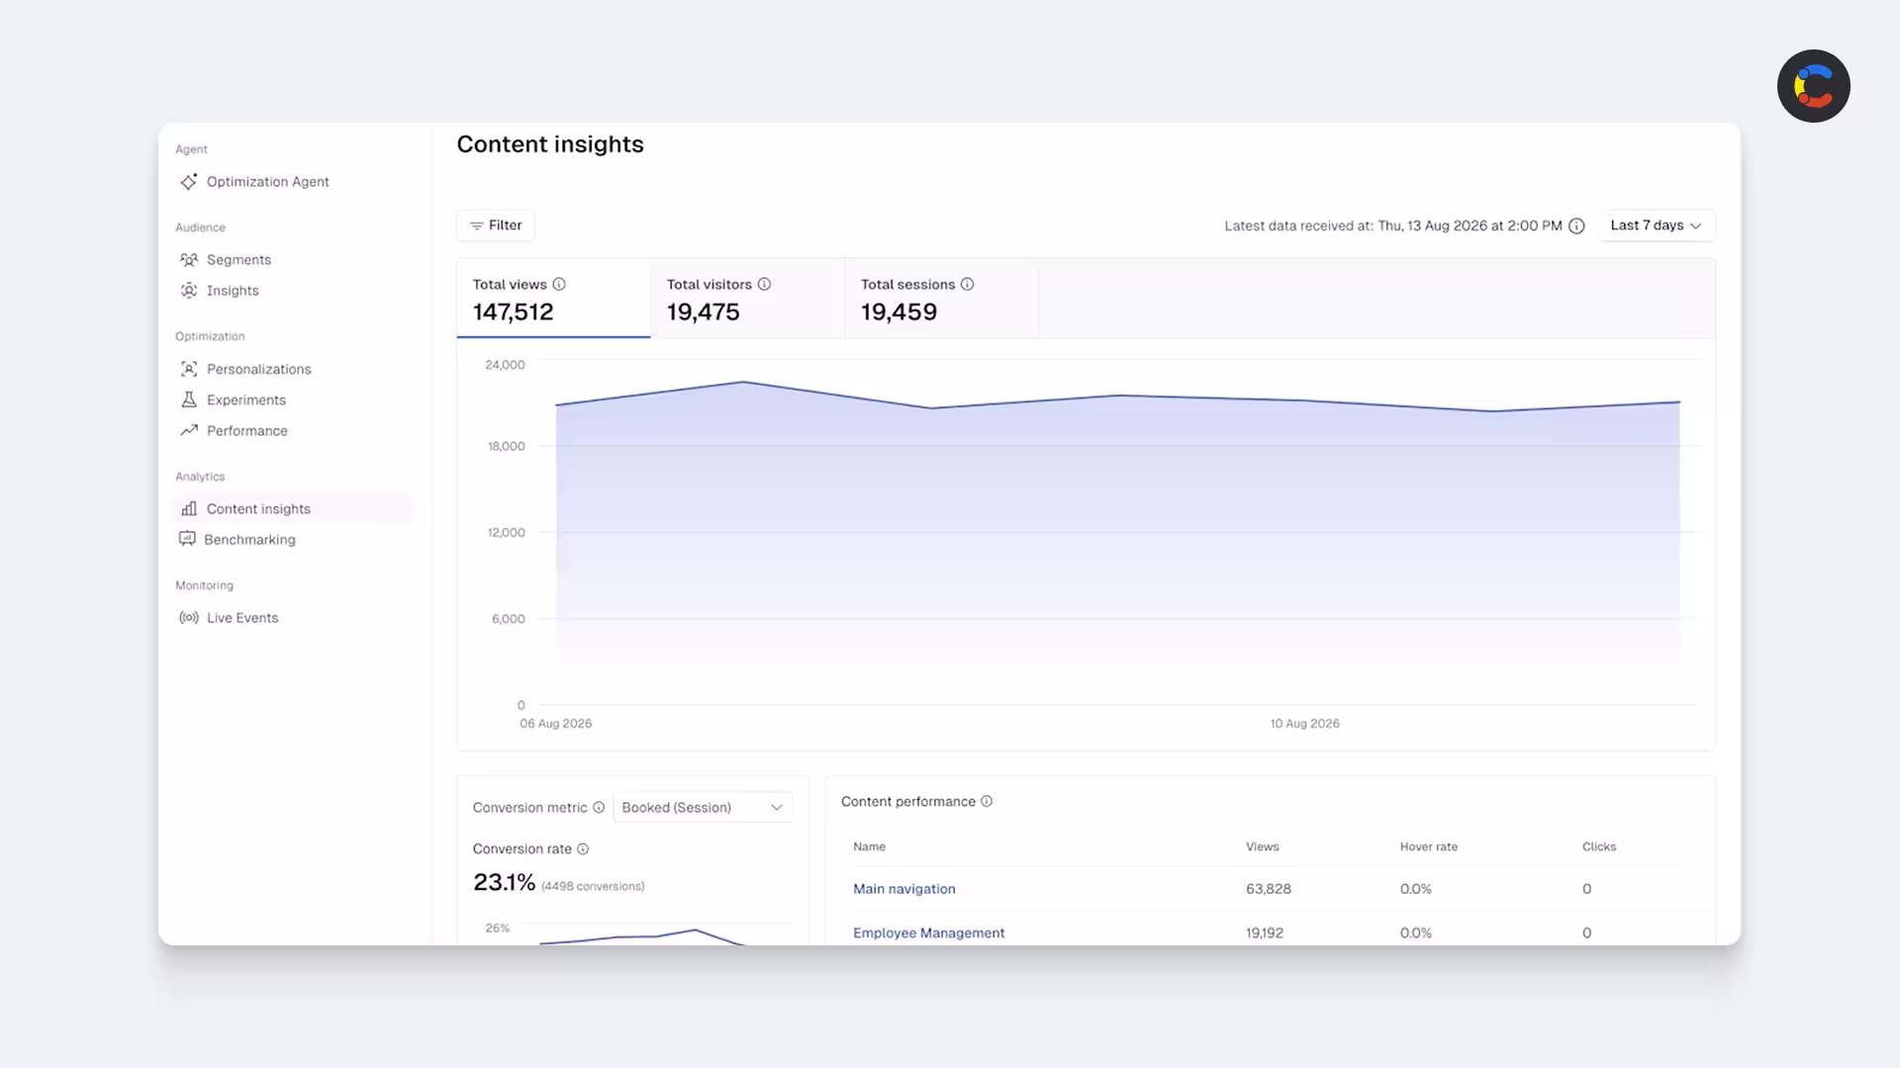Select the Total sessions tab
The height and width of the screenshot is (1068, 1900).
click(x=941, y=299)
